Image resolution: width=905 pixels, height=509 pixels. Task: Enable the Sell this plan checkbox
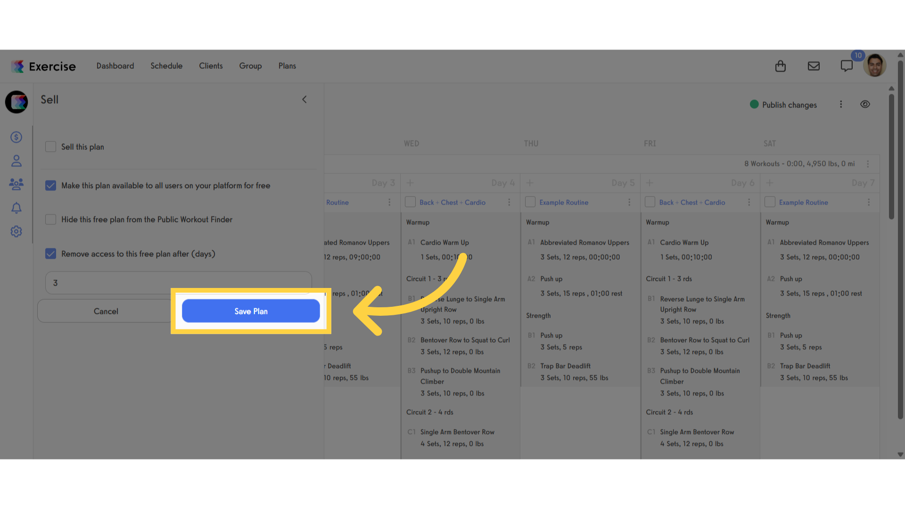pyautogui.click(x=50, y=147)
